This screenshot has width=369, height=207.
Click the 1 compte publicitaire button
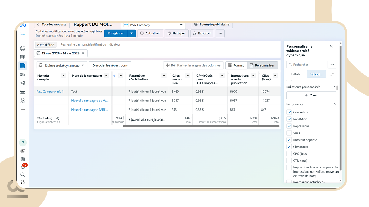pyautogui.click(x=212, y=25)
